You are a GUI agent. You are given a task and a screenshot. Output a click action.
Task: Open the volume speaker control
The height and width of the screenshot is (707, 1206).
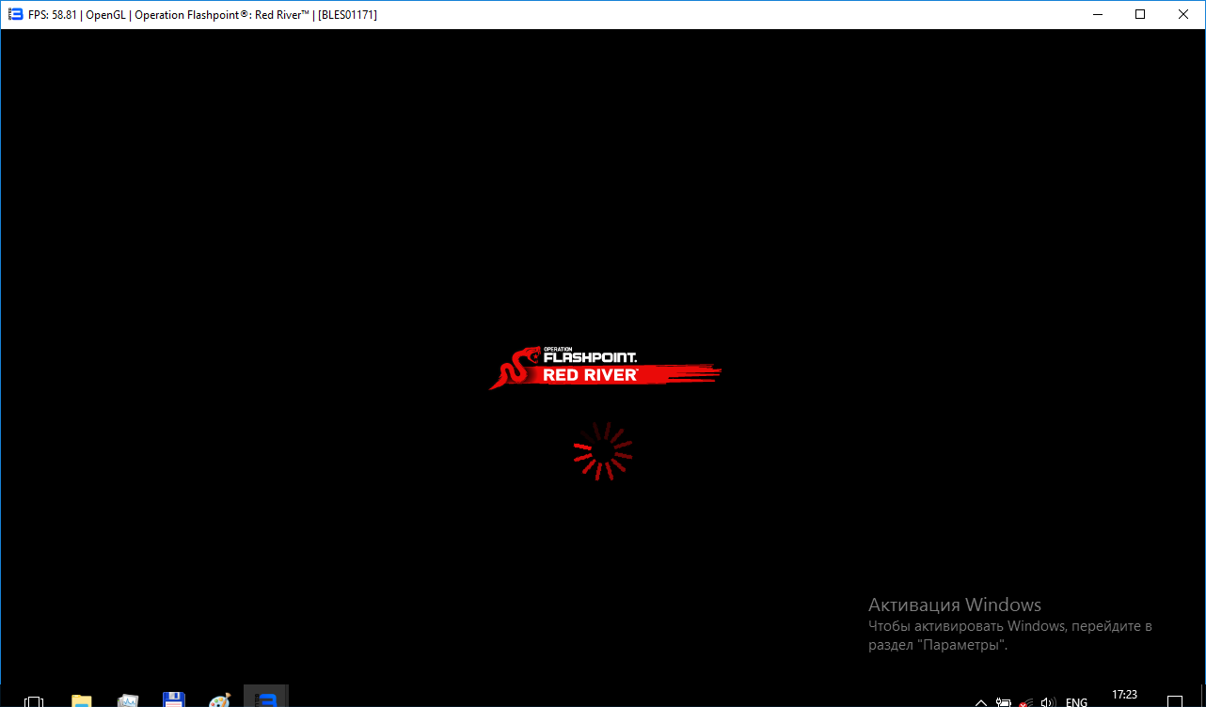coord(1048,701)
